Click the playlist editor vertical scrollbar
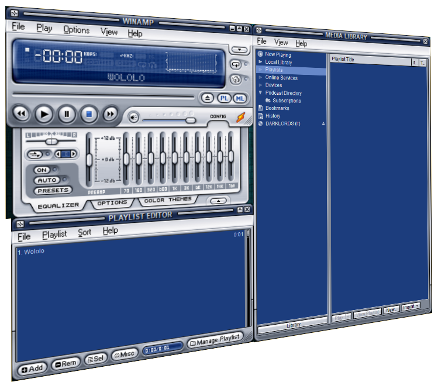The image size is (438, 389). pos(248,278)
